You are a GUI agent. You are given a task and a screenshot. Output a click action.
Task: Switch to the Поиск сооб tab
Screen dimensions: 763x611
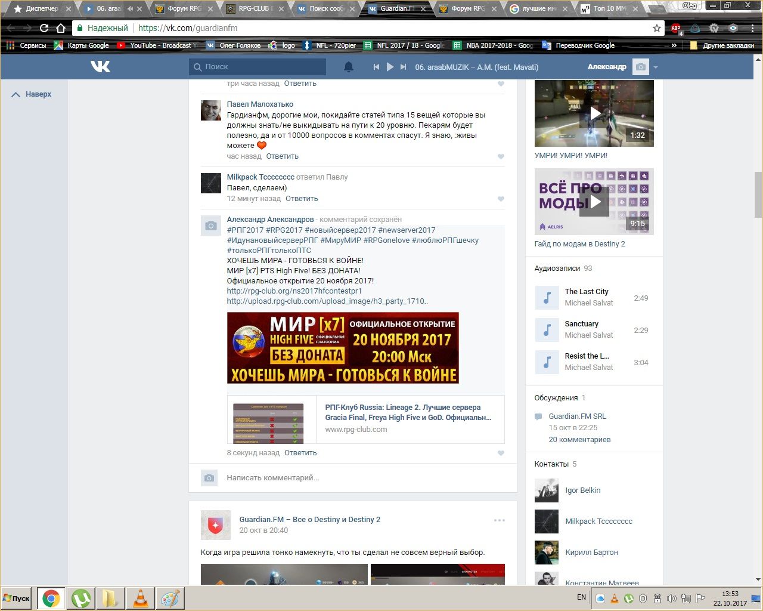pos(325,8)
